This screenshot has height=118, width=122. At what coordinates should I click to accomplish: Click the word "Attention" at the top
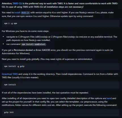click(7, 3)
